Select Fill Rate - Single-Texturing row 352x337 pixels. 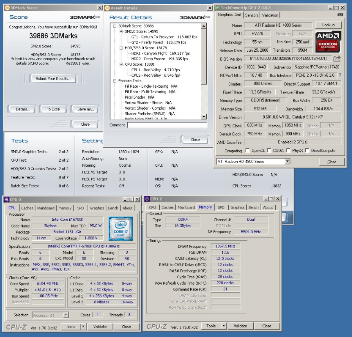(151, 86)
